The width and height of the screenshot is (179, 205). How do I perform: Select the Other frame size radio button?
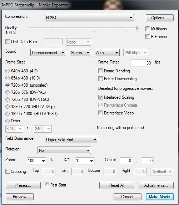(8, 121)
